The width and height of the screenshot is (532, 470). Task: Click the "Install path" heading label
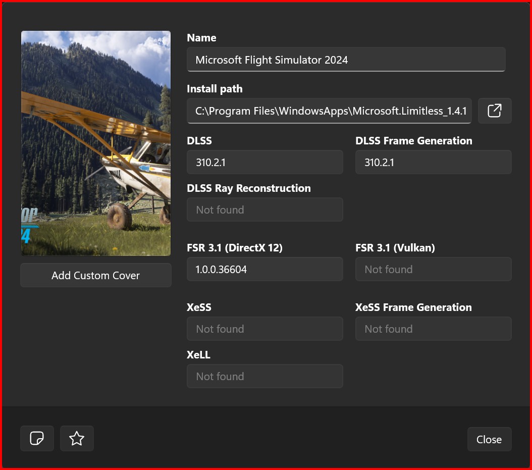(x=215, y=89)
